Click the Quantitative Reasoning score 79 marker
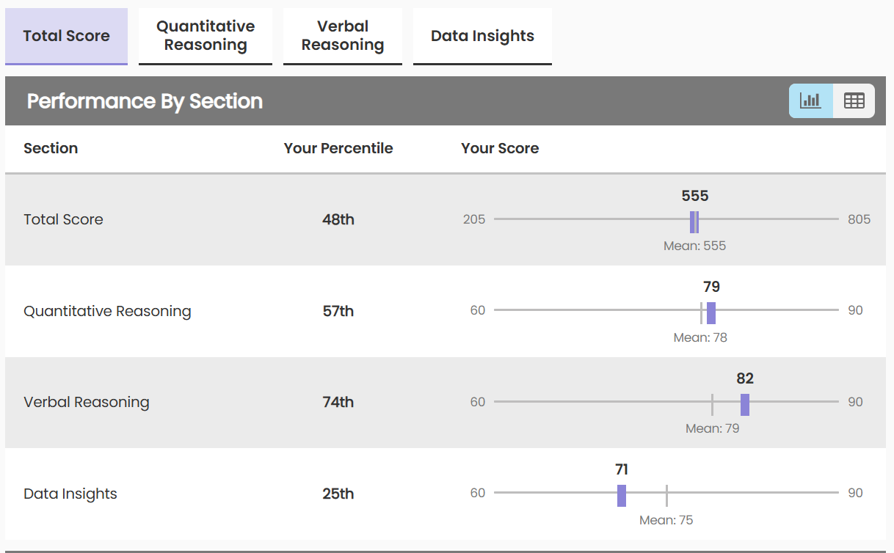894x553 pixels. 711,312
